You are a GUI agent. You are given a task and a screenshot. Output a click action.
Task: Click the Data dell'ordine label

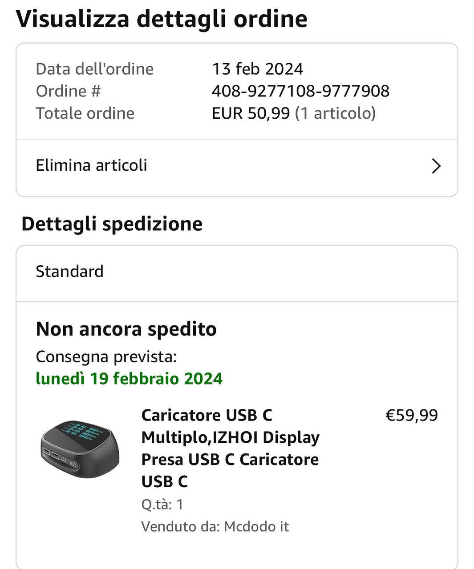pos(94,69)
